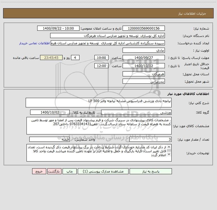Click response deadline time 10:00
The width and height of the screenshot is (217, 210).
[x=101, y=58]
